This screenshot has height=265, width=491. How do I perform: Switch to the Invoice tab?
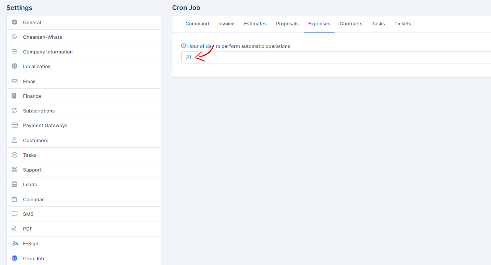(226, 24)
